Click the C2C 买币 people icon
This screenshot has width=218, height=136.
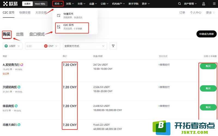[x=59, y=27]
